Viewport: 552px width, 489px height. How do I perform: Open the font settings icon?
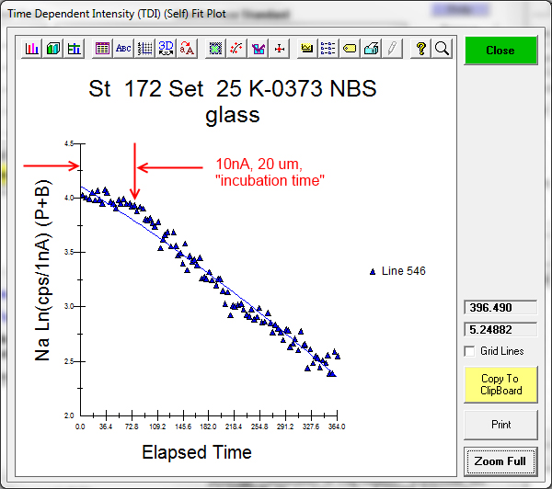(x=187, y=49)
